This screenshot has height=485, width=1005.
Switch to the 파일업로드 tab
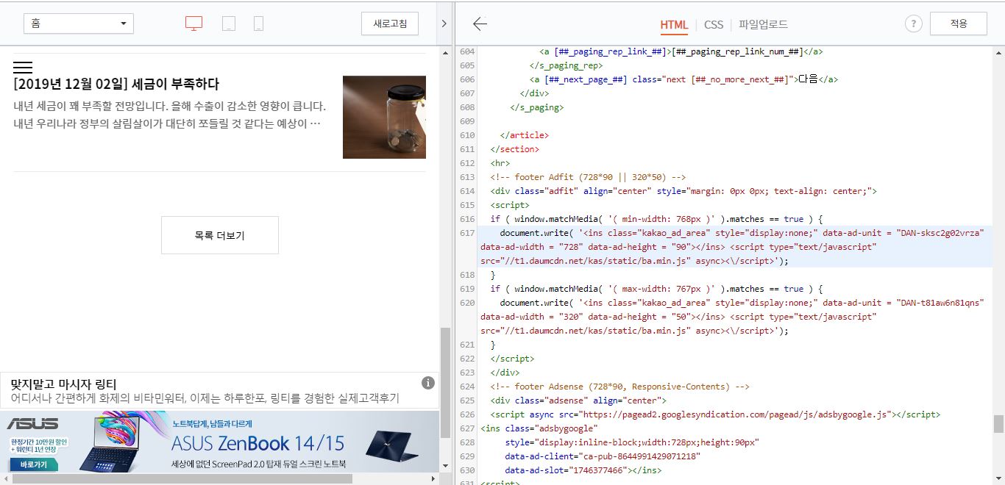click(764, 24)
